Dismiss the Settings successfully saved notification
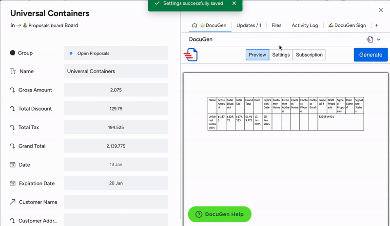Viewport: 390px width, 226px height. coord(234,3)
